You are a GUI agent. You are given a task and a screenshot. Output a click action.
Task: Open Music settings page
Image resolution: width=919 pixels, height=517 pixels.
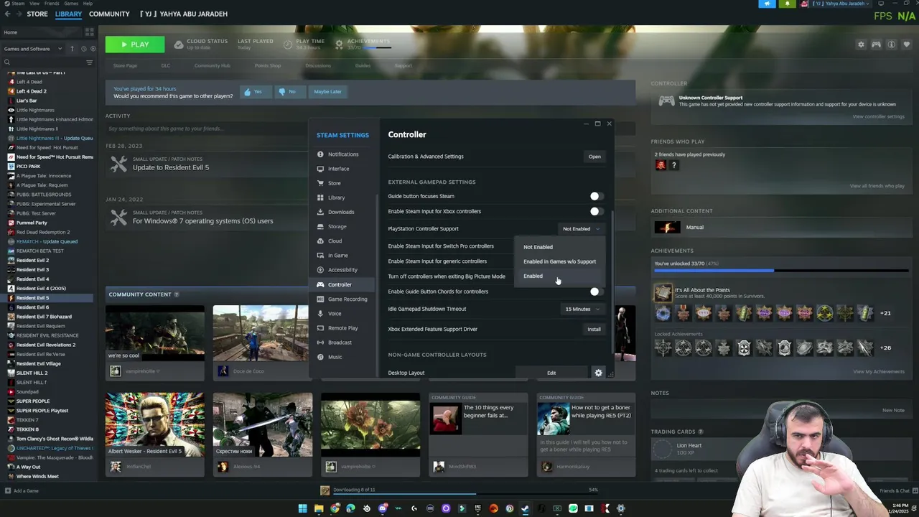click(335, 357)
